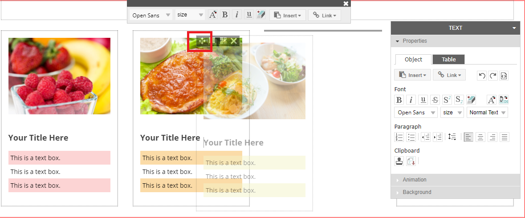Screen dimensions: 525x218
Task: Click remove formatting eraser in floating toolbar
Action: [x=261, y=15]
